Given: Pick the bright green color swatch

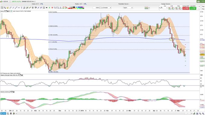Looking at the screenshot, I should tap(80, 8).
